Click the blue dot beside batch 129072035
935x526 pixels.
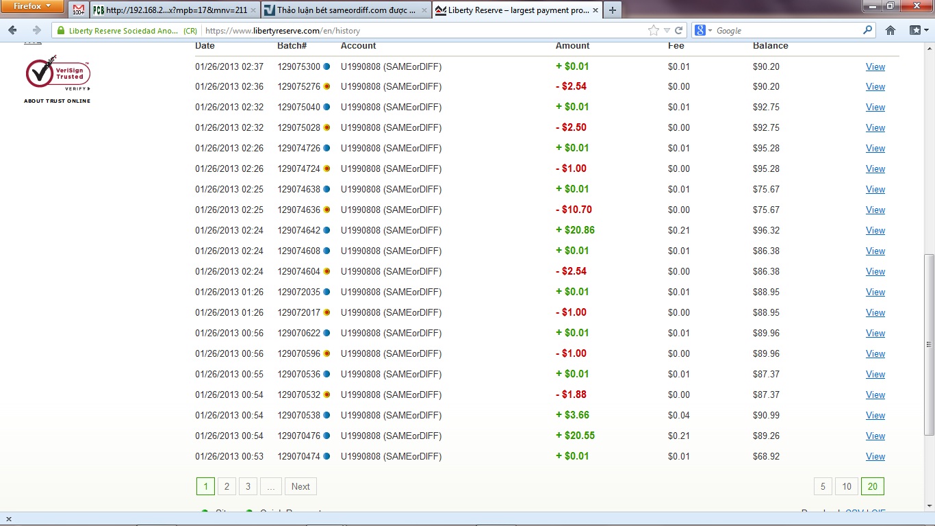(x=326, y=292)
